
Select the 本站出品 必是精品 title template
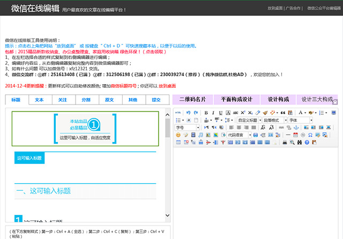85,129
